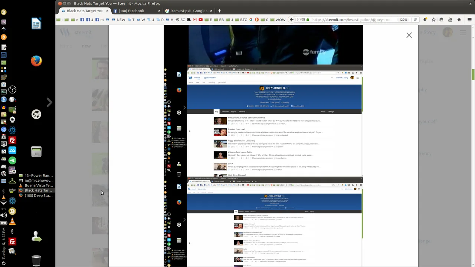Open the text editor notepad launcher icon
The width and height of the screenshot is (475, 267).
[4, 47]
